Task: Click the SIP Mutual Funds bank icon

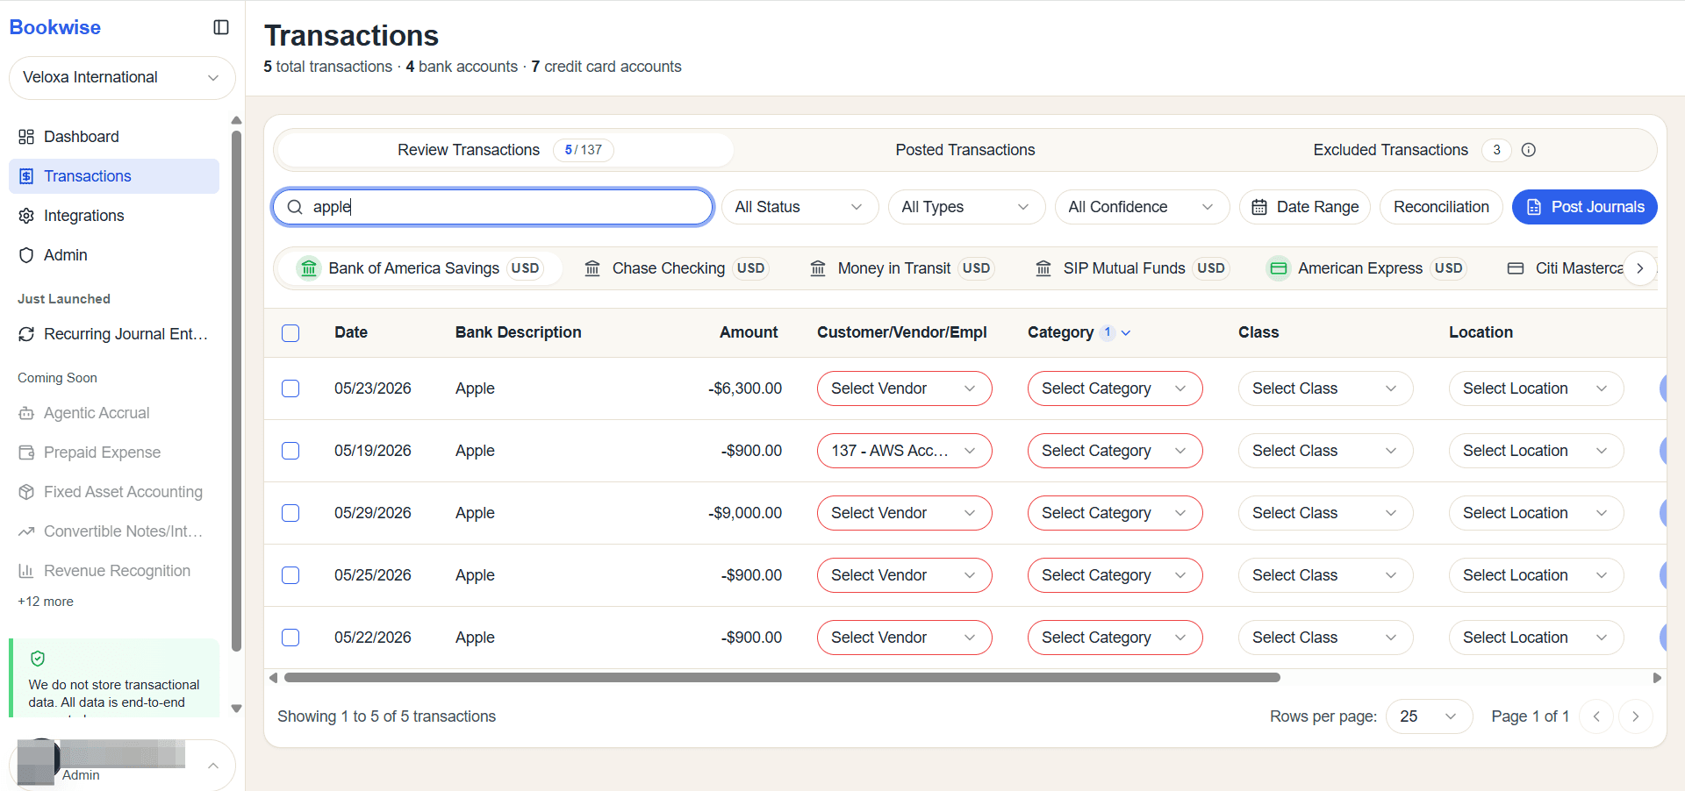Action: 1043,268
